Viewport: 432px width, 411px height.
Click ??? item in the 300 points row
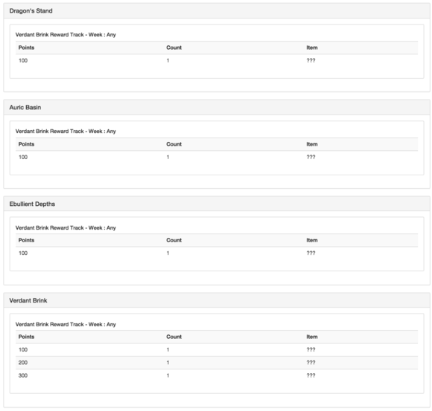coord(311,375)
